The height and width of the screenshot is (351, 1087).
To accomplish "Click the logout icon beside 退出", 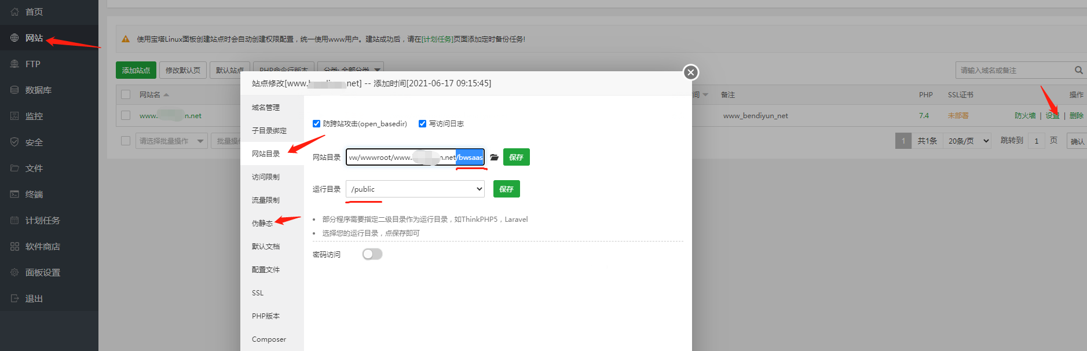I will point(14,298).
